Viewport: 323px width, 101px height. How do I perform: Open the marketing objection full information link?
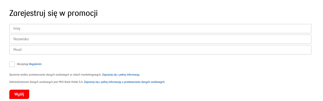[121, 75]
